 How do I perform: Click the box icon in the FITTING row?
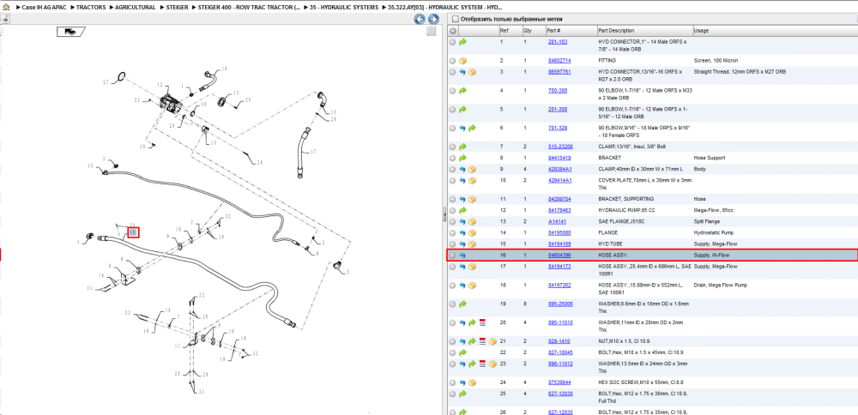click(462, 61)
